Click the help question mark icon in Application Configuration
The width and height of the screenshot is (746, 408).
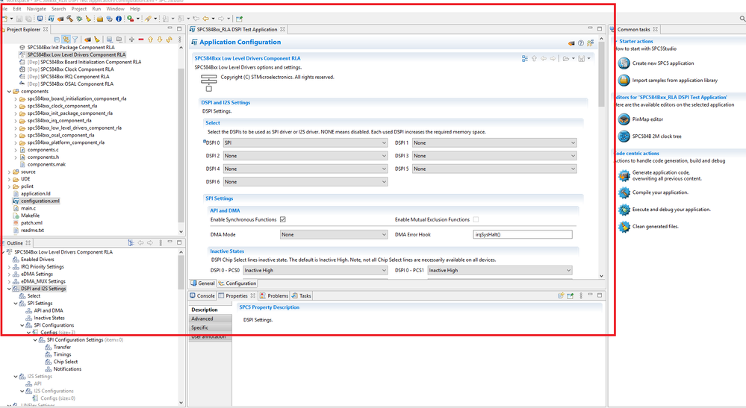(581, 43)
